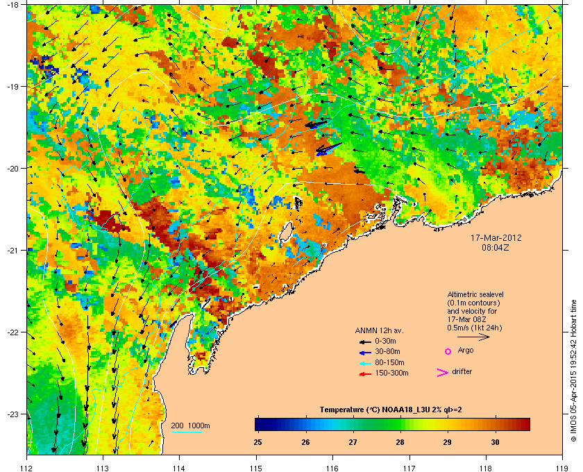
Task: Click the '0.5m/s (1kt 24h)' label
Action: click(x=475, y=328)
